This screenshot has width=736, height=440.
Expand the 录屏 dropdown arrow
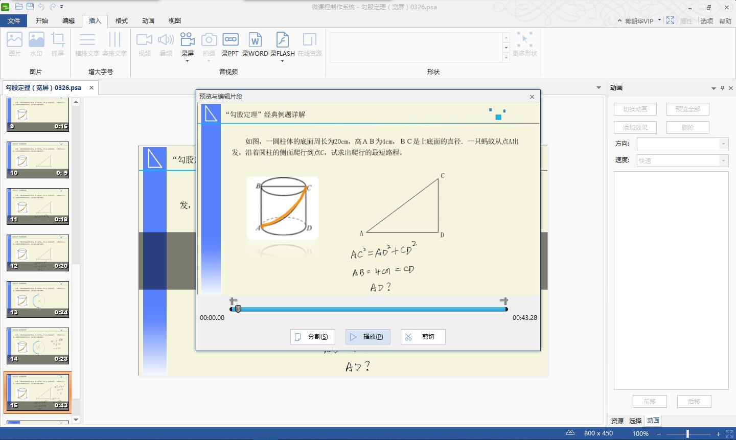pos(188,61)
